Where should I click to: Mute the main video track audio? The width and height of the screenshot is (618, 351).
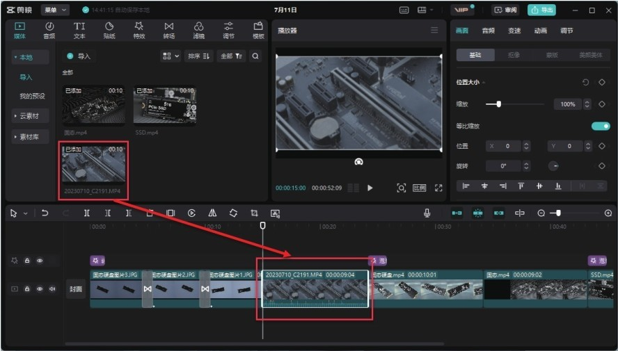[x=52, y=288]
